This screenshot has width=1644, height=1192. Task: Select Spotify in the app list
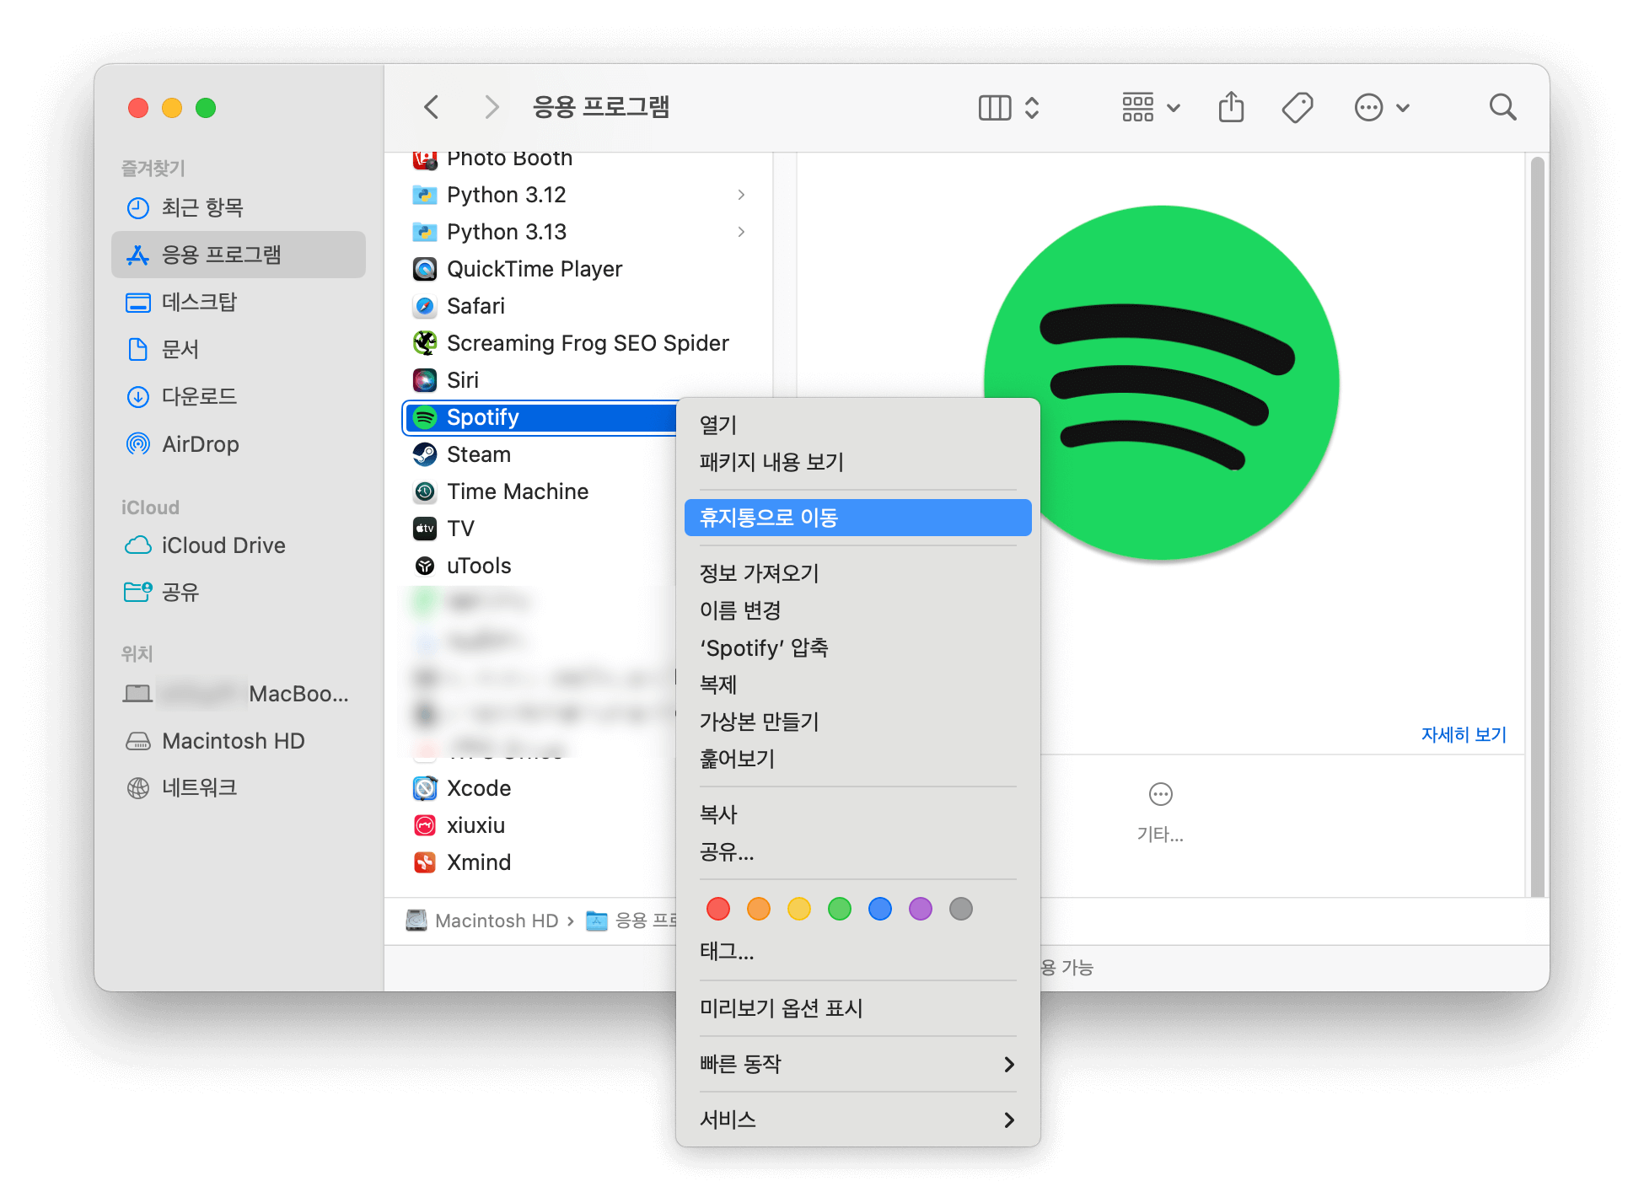[540, 417]
